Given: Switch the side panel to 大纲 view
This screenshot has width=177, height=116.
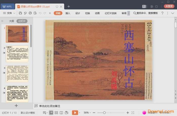Looking at the screenshot, I should [x=11, y=21].
